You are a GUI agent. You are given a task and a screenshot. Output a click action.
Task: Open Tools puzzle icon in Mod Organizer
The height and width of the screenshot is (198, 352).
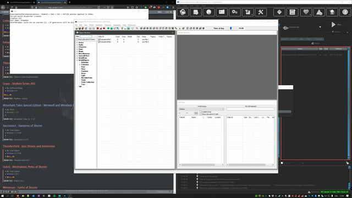248,12
